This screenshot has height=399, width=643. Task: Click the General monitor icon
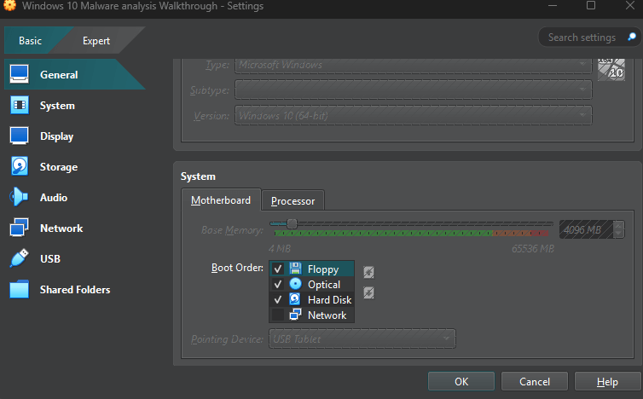point(20,74)
